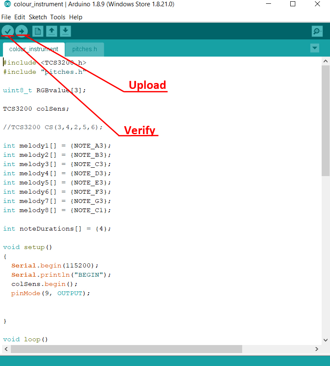Screen dimensions: 330x366
Task: Open a sketch with the up-arrow icon
Action: point(52,31)
